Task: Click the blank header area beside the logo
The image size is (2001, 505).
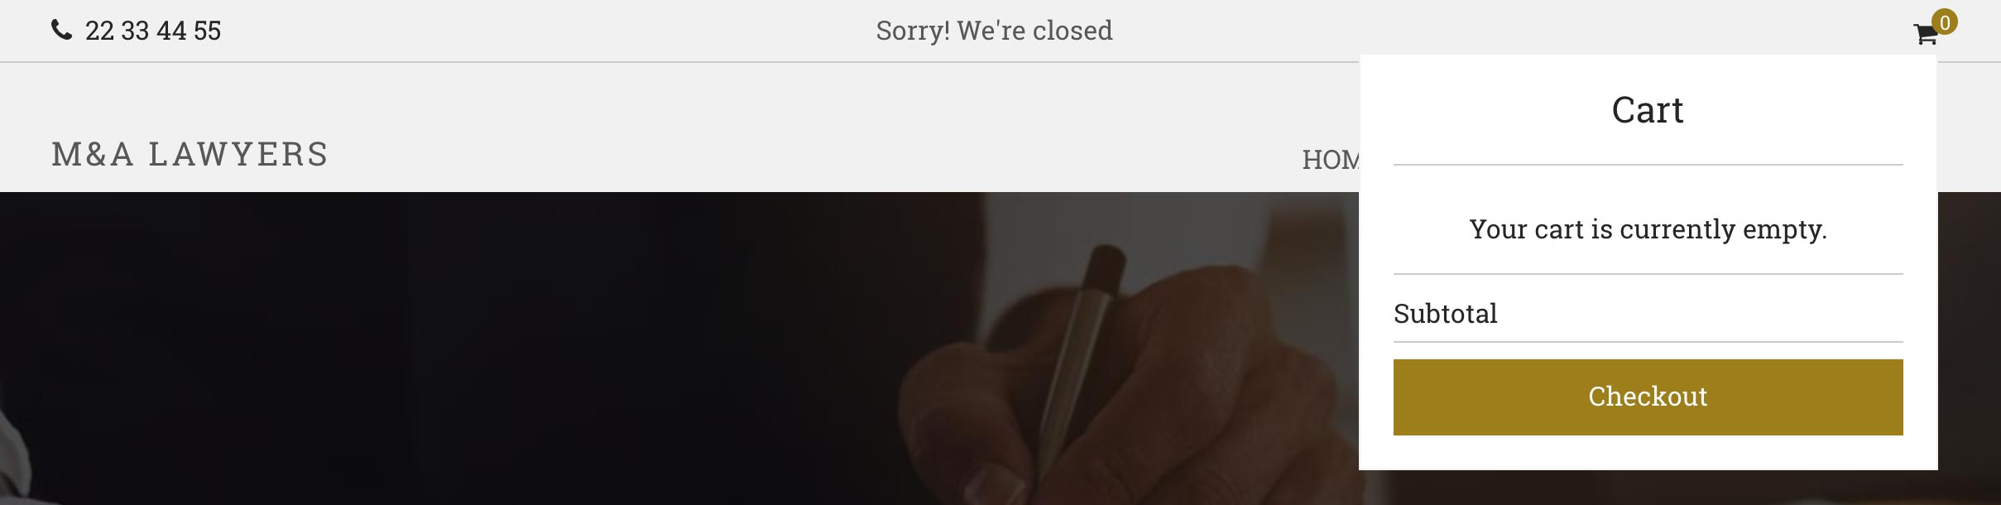Action: click(745, 132)
